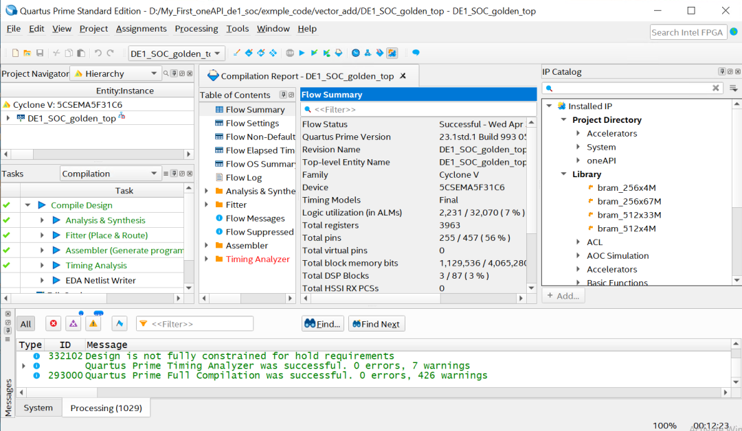Collapse the Compile Design task
Screen dimensions: 742x431
coord(27,205)
